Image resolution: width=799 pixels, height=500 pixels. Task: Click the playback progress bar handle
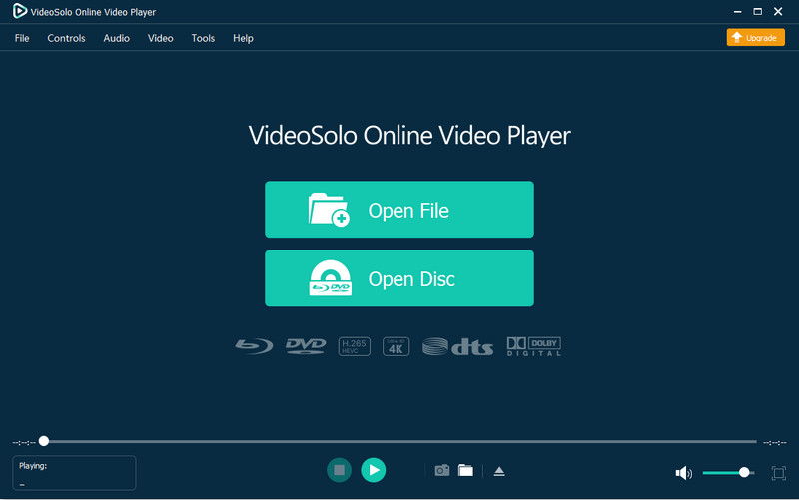(x=44, y=441)
